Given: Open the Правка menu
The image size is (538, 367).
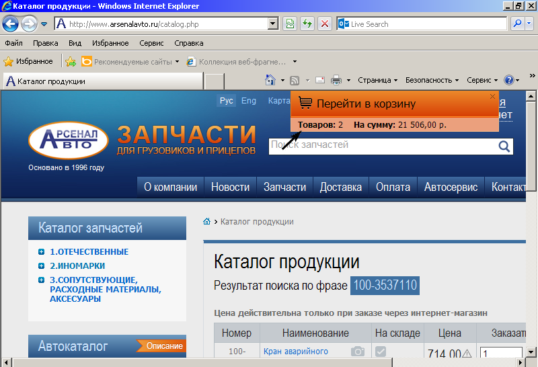Looking at the screenshot, I should pyautogui.click(x=45, y=43).
